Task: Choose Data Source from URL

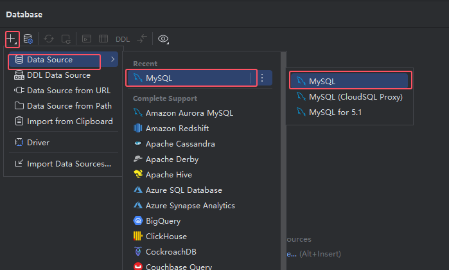Action: [x=64, y=91]
